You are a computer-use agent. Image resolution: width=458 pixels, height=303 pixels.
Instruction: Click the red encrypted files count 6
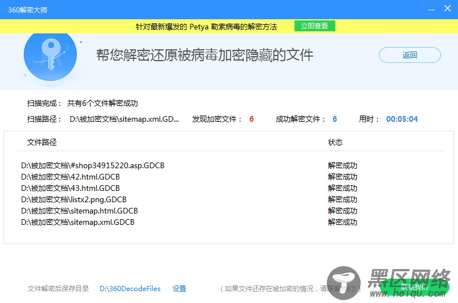click(252, 119)
